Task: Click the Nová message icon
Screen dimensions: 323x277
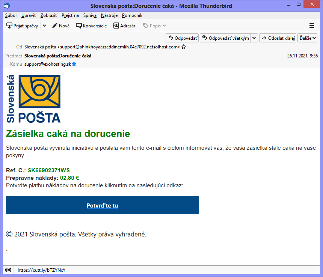Action: 56,26
